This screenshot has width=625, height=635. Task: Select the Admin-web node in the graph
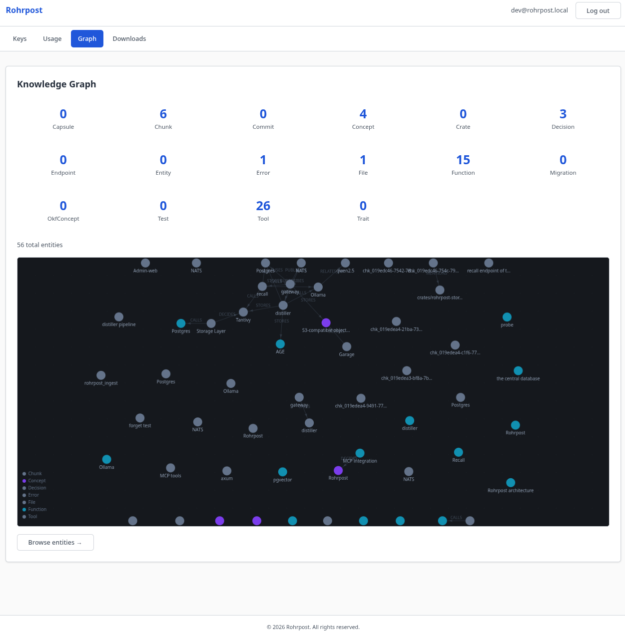click(145, 263)
